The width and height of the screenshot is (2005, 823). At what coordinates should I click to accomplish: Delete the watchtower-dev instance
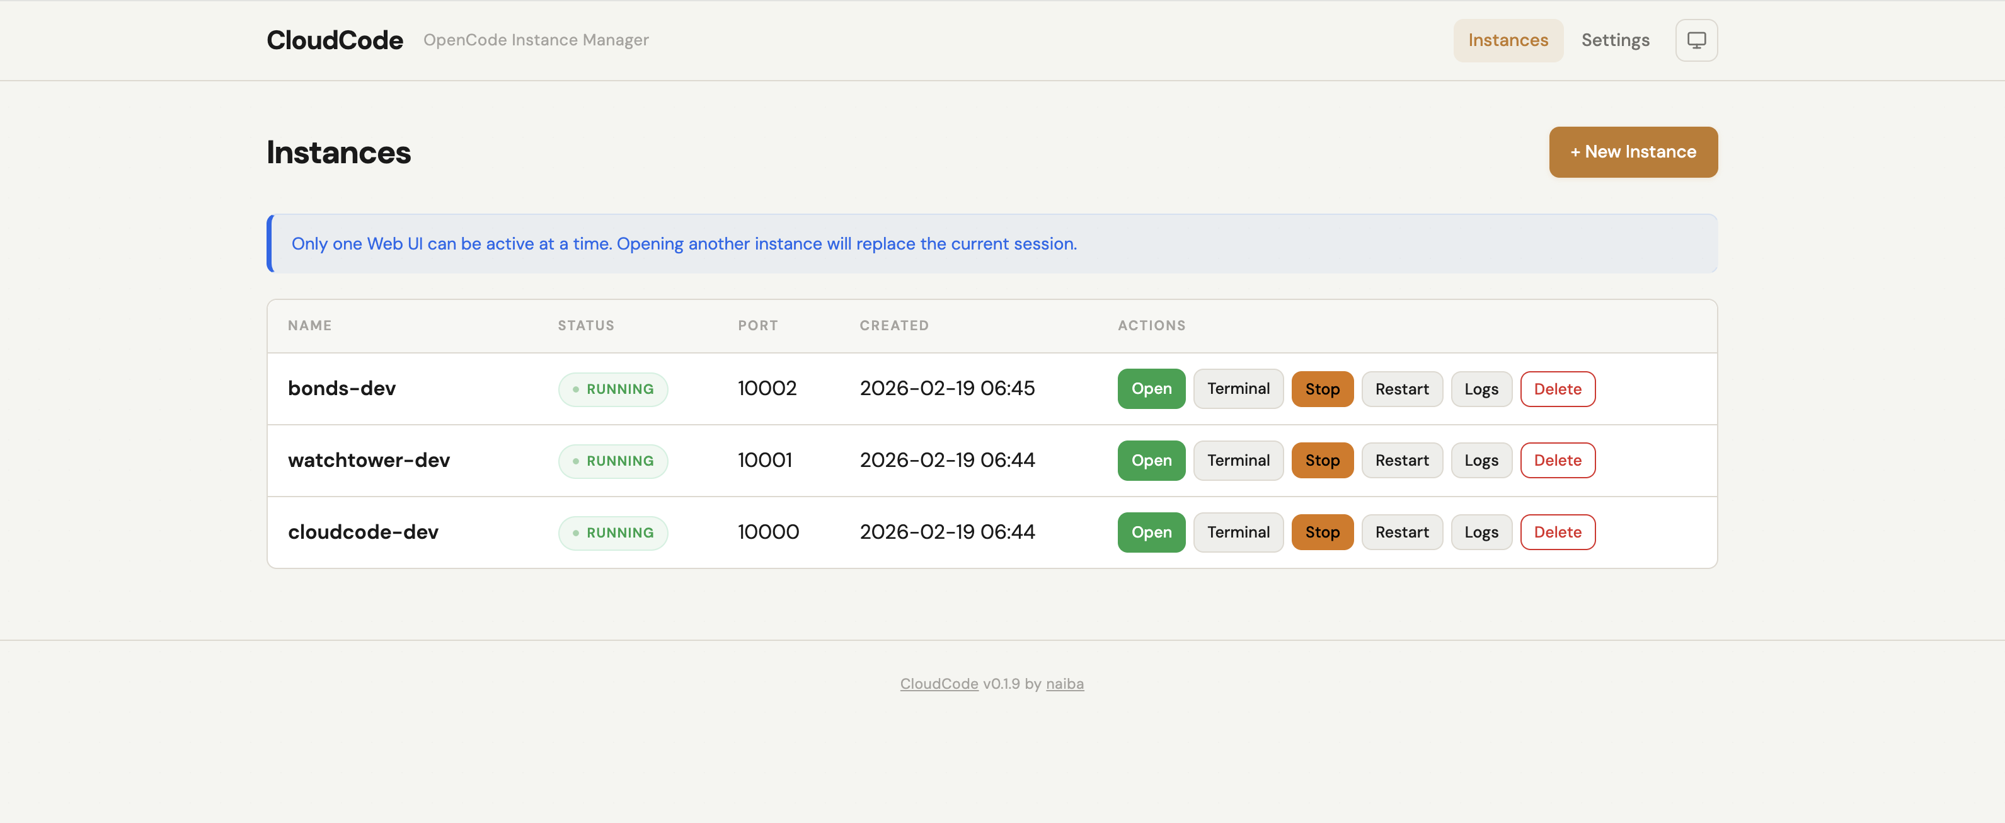tap(1556, 460)
